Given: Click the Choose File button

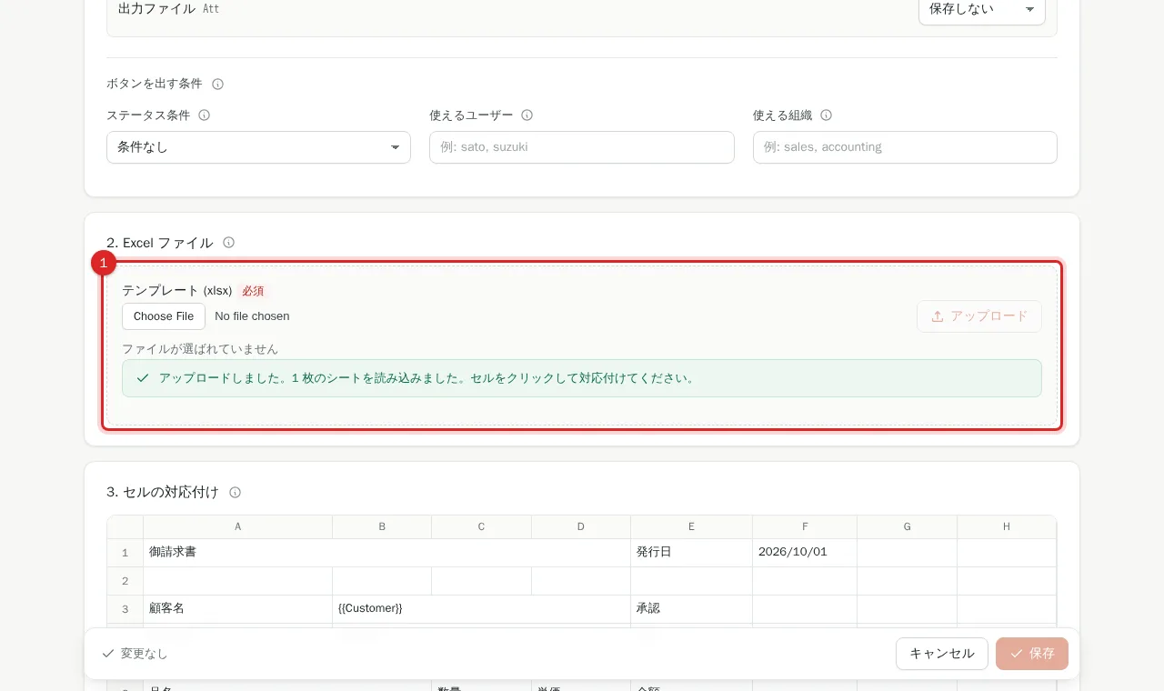Looking at the screenshot, I should click(x=164, y=316).
